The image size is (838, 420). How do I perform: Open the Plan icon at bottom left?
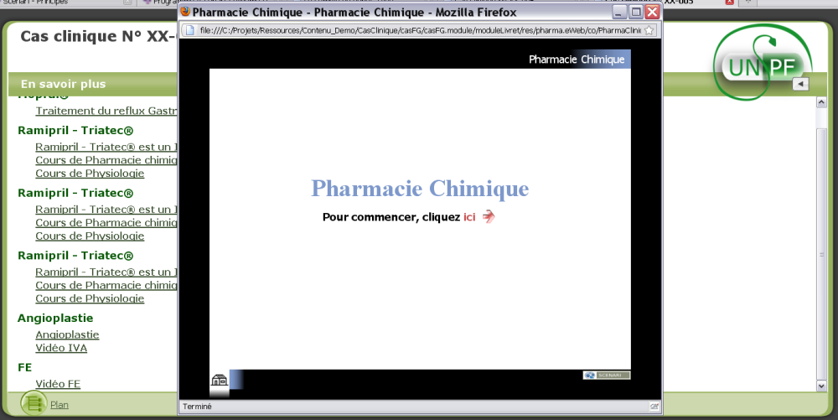coord(34,404)
